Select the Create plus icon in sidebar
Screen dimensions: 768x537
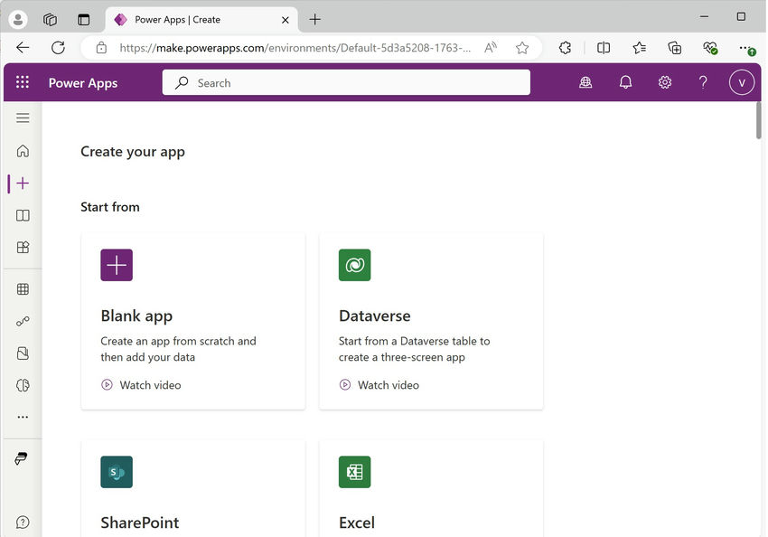coord(23,183)
